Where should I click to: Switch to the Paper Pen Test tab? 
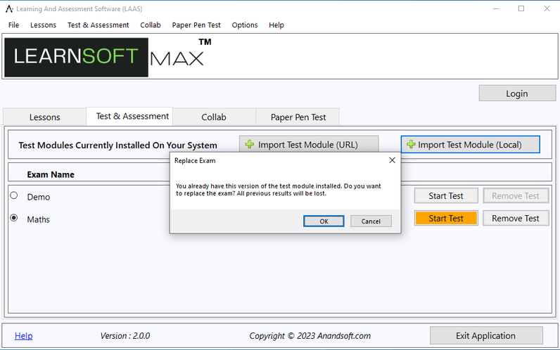tap(298, 117)
